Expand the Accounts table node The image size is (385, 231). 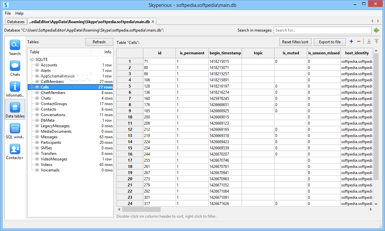37,65
